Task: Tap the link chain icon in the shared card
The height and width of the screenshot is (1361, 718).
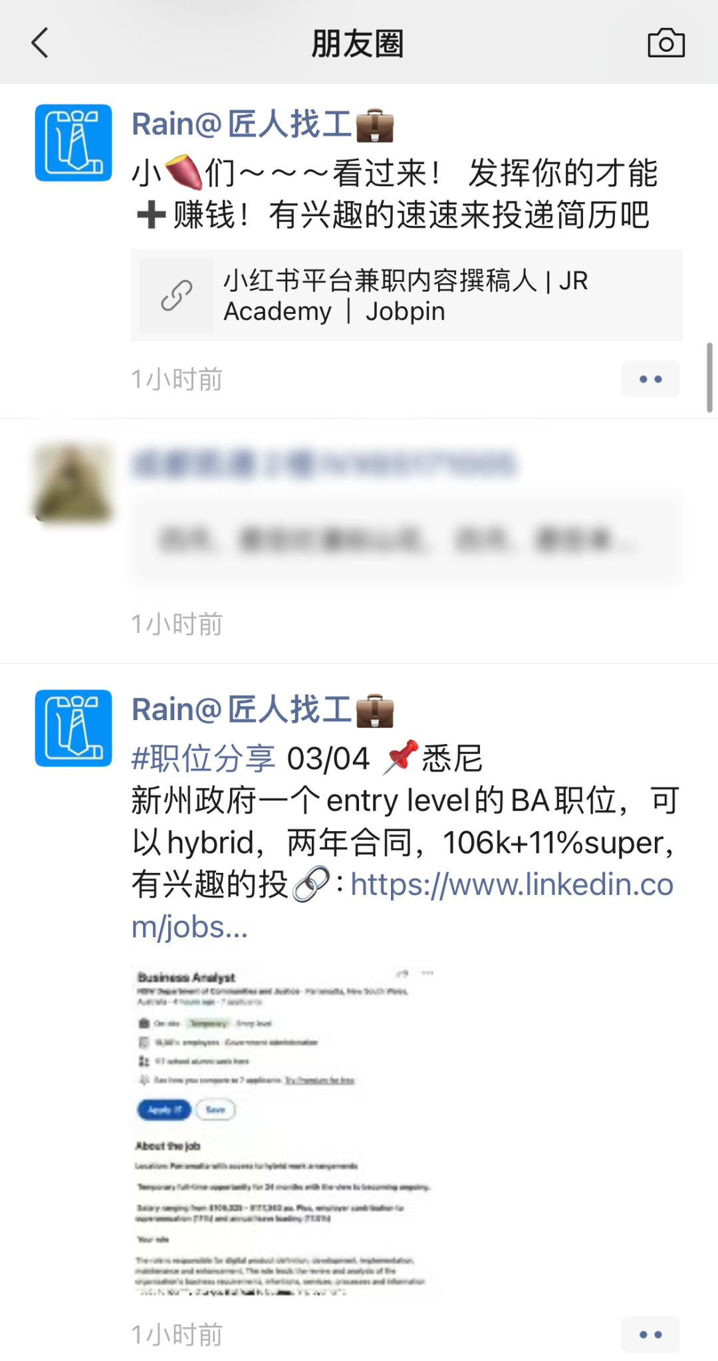Action: [x=177, y=295]
